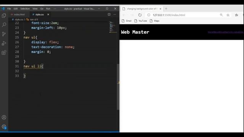Open the YouTube bookmark
Viewport: 244px width, 137px height.
pos(141,21)
